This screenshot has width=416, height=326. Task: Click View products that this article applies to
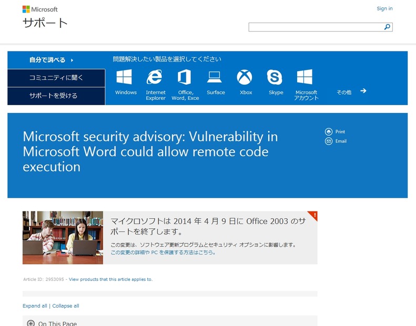click(x=110, y=279)
